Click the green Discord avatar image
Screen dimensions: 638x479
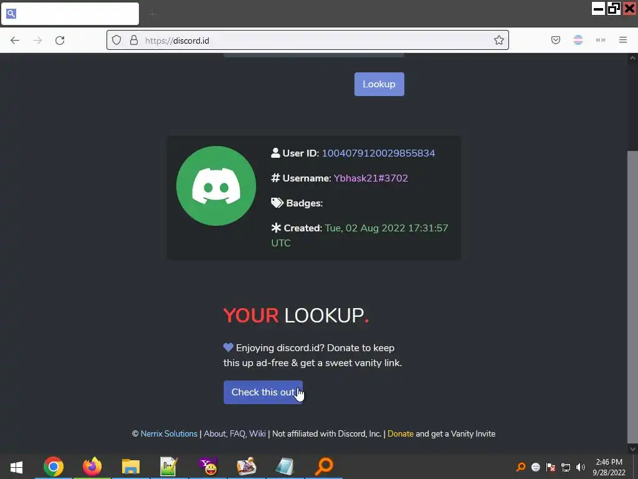[216, 186]
